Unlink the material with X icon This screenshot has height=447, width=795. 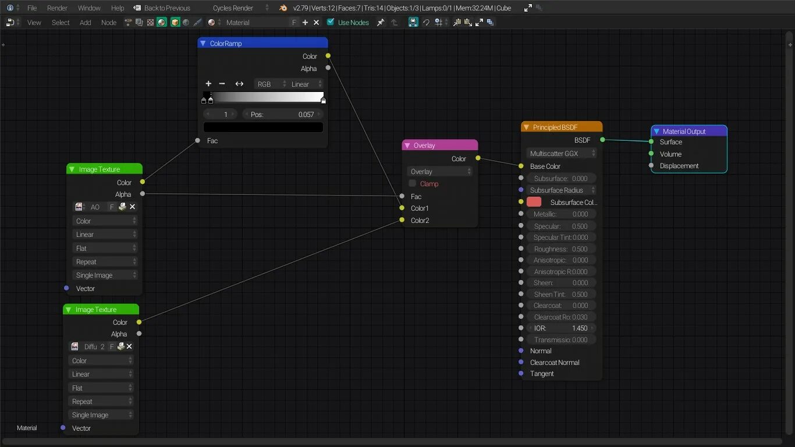coord(316,23)
